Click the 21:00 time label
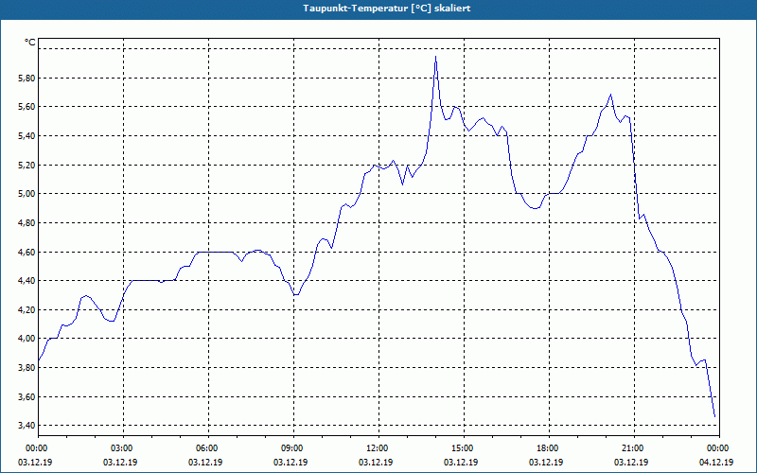Screen dimensions: 757x473 [x=634, y=448]
